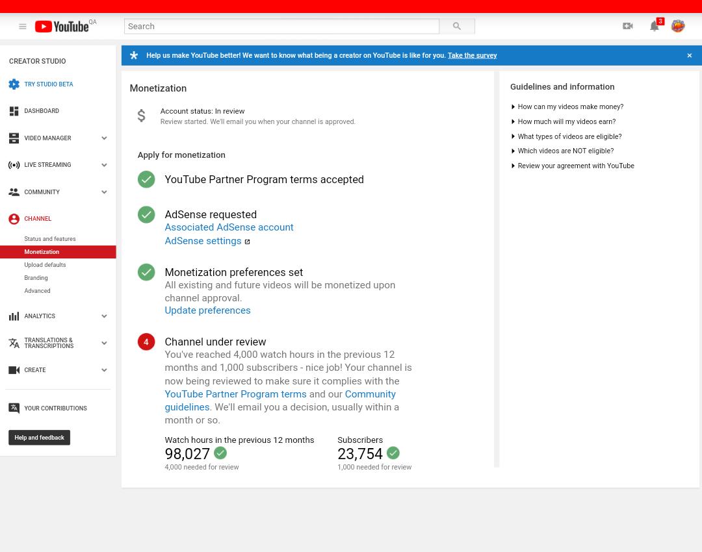Open Your Contributions
The width and height of the screenshot is (702, 552).
pos(55,408)
